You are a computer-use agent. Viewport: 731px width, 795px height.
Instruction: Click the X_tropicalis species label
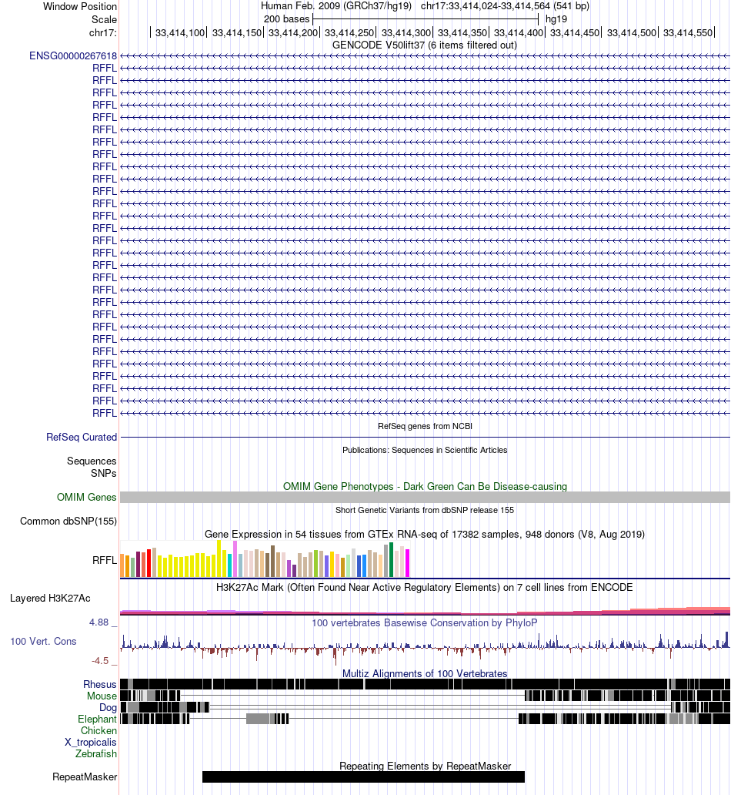91,743
